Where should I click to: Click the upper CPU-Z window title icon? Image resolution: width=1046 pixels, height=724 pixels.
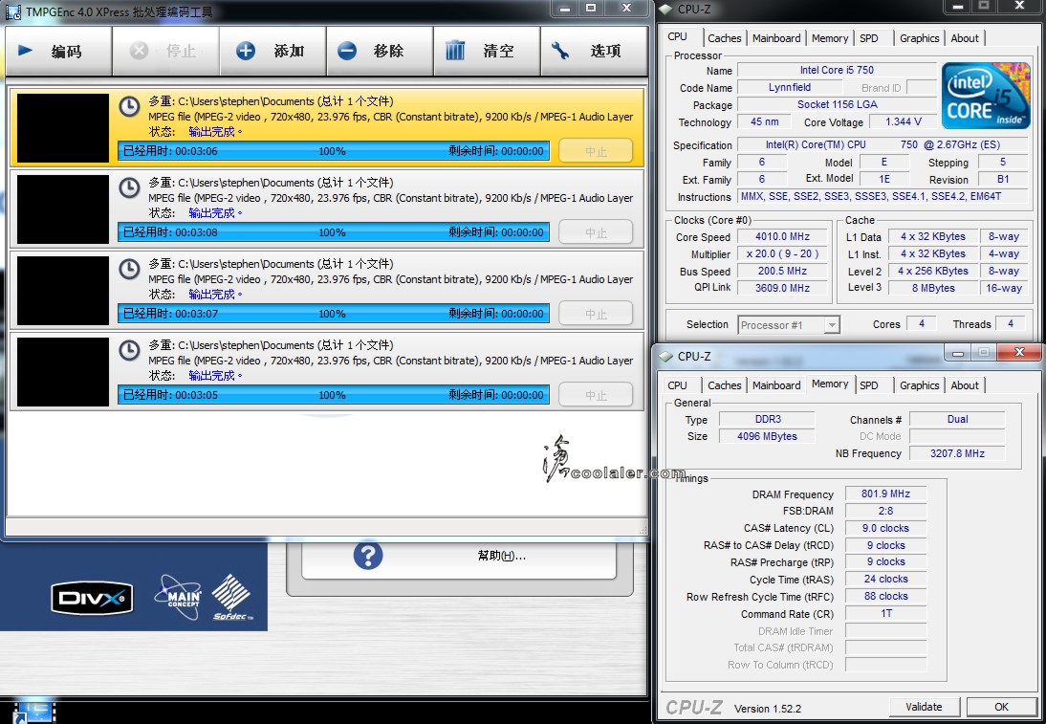[665, 10]
